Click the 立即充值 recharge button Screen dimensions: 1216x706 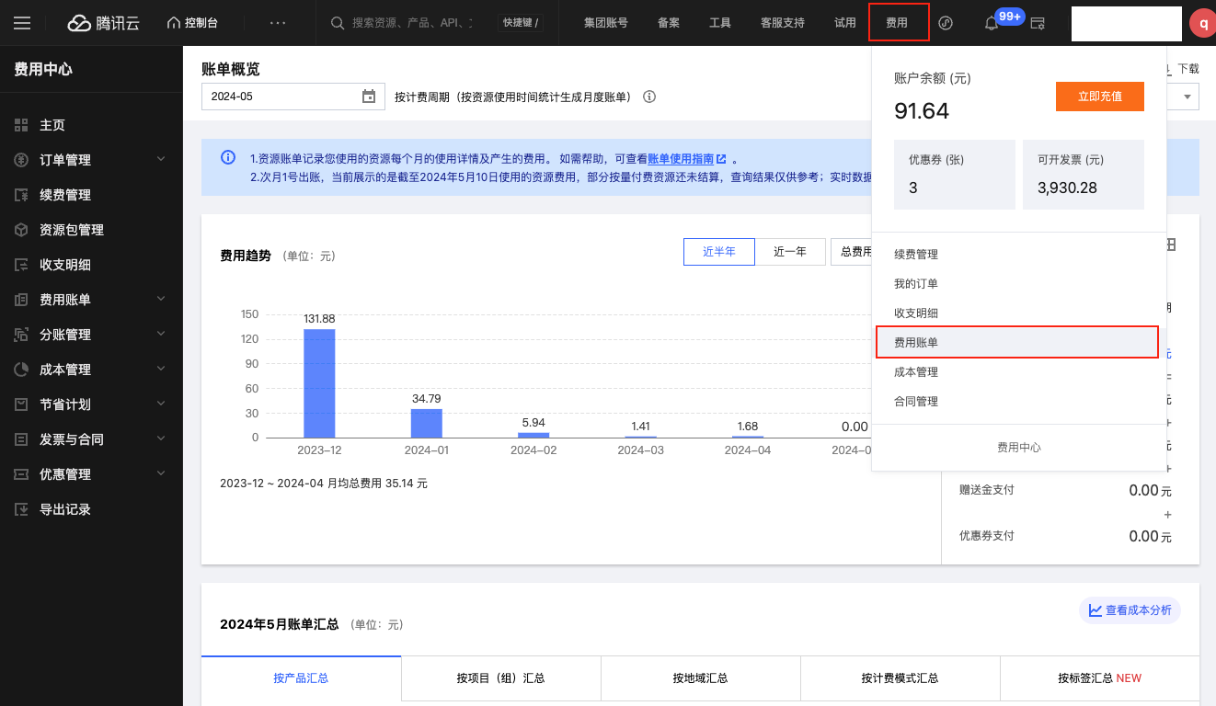[1099, 97]
